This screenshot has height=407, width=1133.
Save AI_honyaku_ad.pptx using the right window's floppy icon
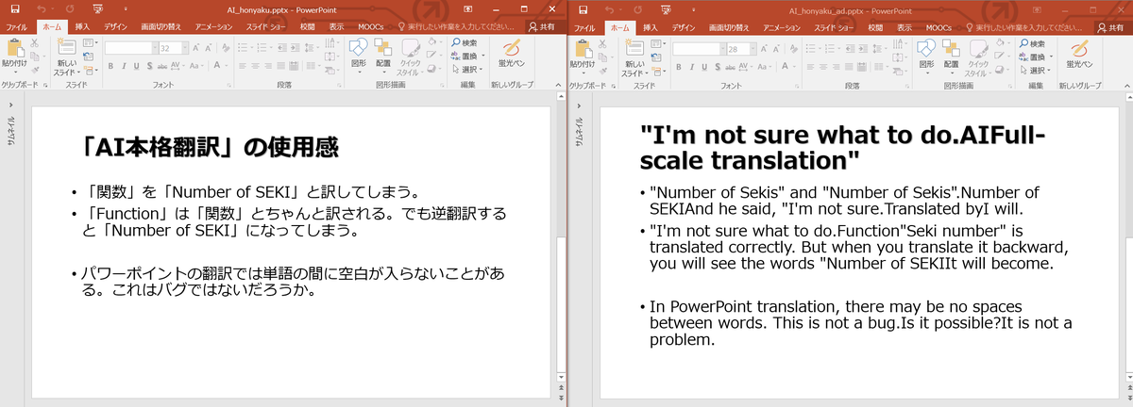(583, 9)
